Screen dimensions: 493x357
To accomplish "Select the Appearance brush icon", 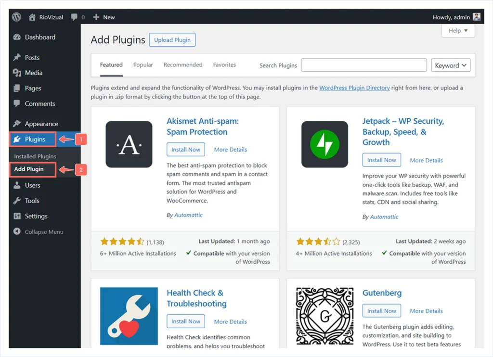I will (x=16, y=124).
